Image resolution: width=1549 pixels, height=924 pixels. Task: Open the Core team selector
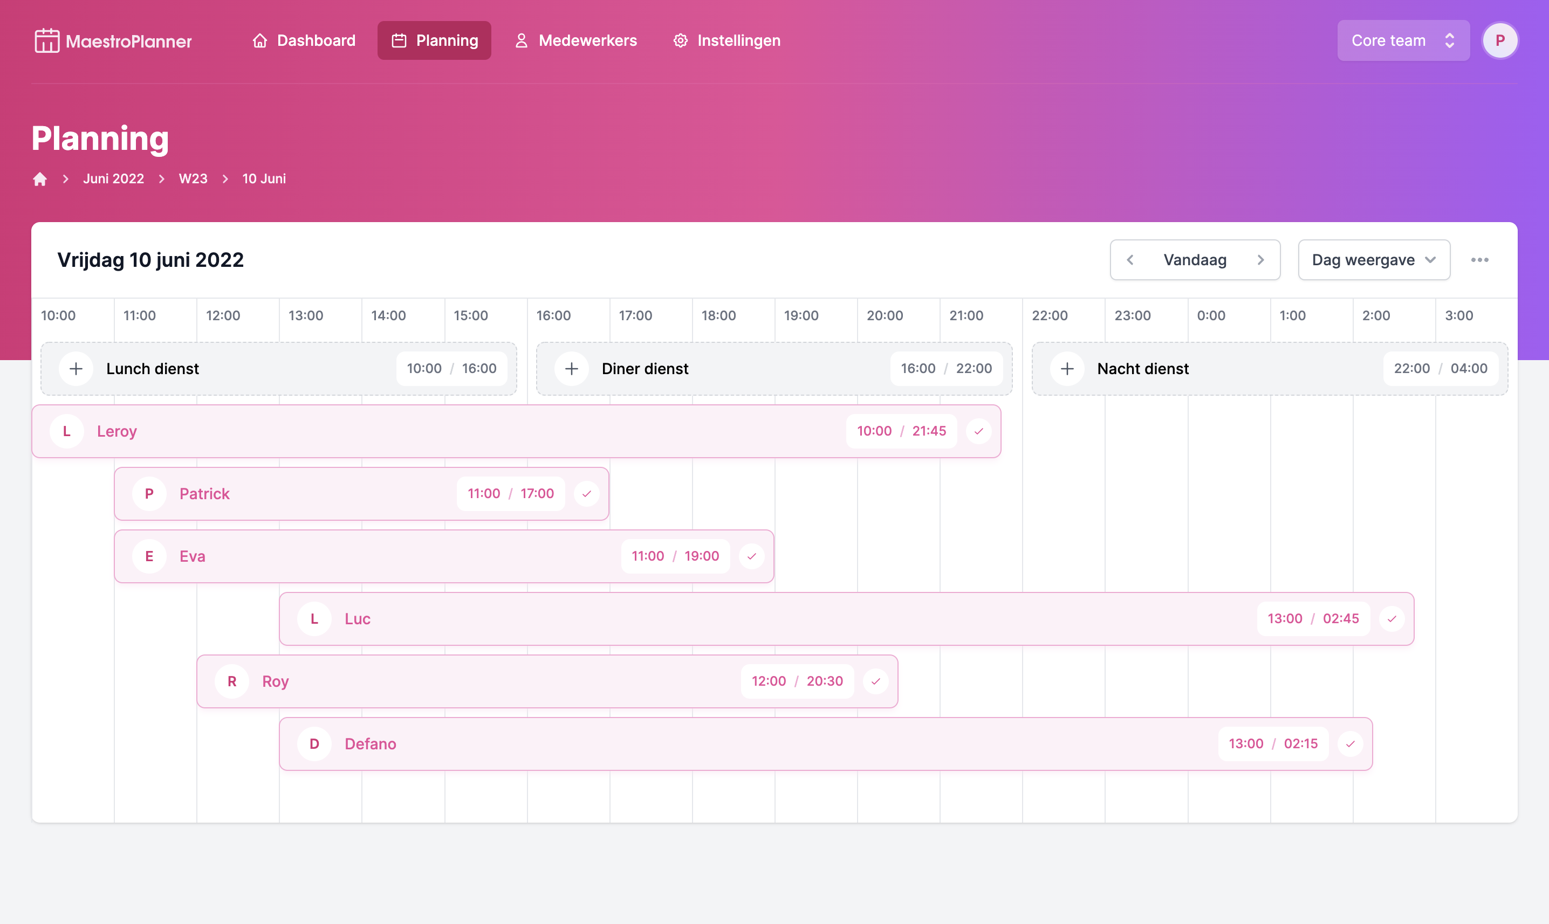(x=1403, y=41)
